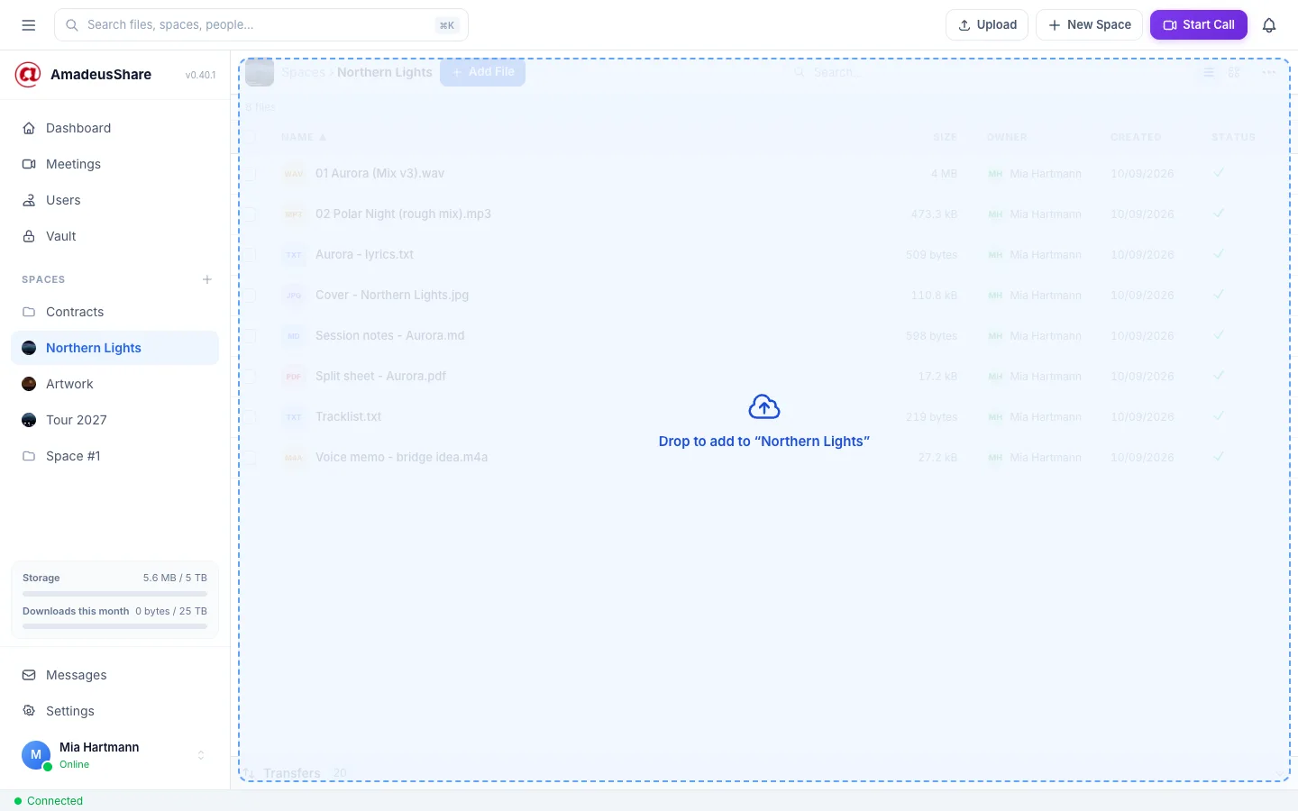This screenshot has height=811, width=1298.
Task: Select the 01 Aurora (Mix v3).wav checkbox
Action: point(251,174)
